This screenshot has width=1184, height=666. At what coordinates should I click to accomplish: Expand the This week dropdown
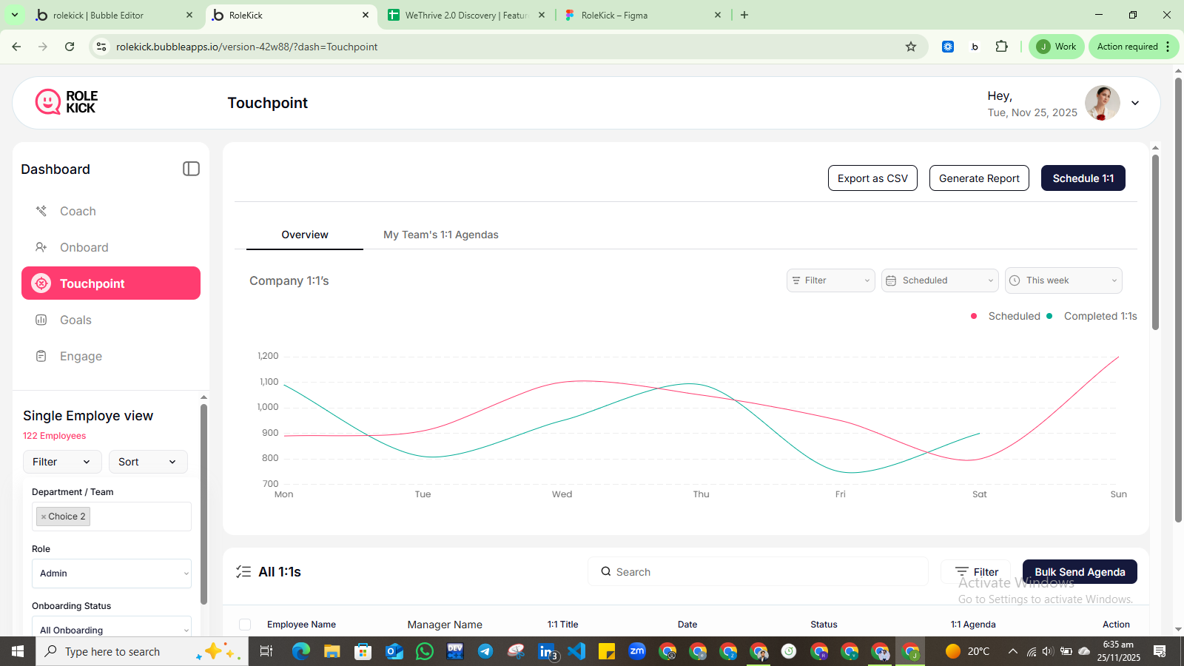point(1063,280)
